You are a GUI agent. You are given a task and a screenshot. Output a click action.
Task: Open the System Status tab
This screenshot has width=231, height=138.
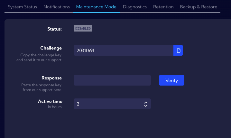tap(23, 7)
